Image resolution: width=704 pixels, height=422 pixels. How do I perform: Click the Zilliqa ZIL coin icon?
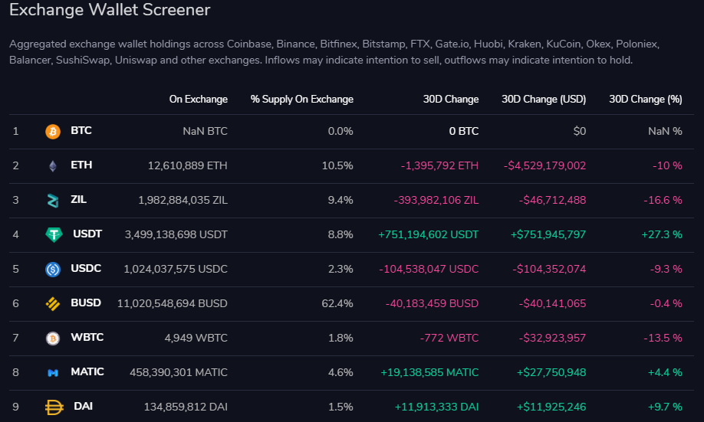click(x=53, y=201)
